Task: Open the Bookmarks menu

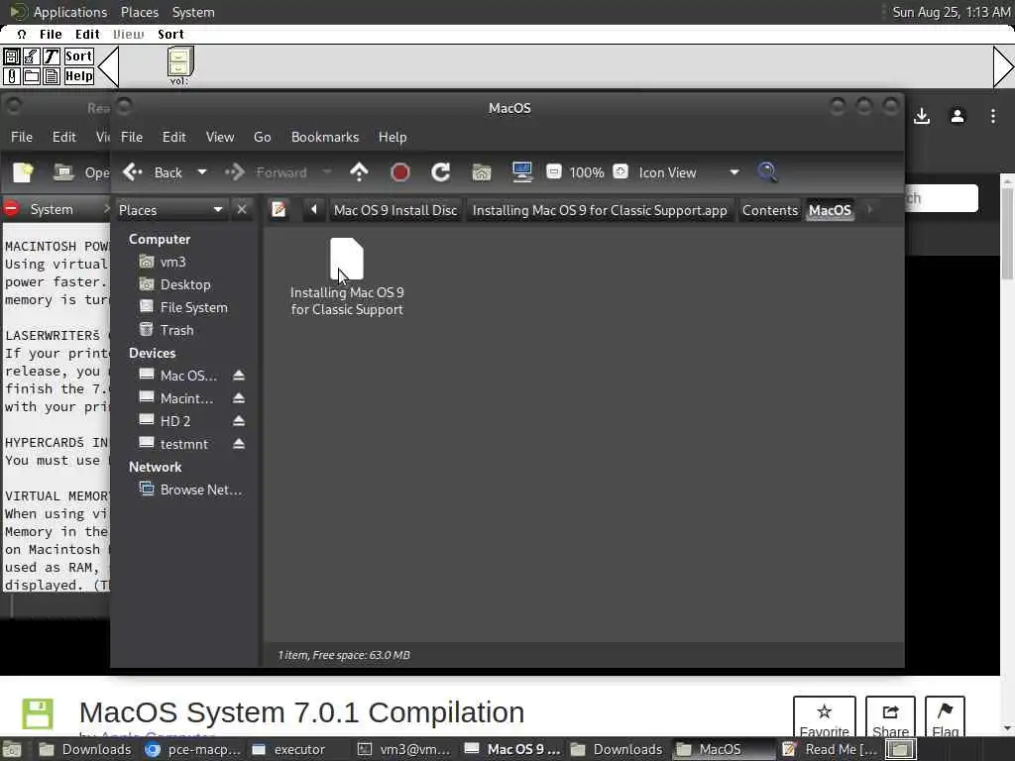Action: 325,137
